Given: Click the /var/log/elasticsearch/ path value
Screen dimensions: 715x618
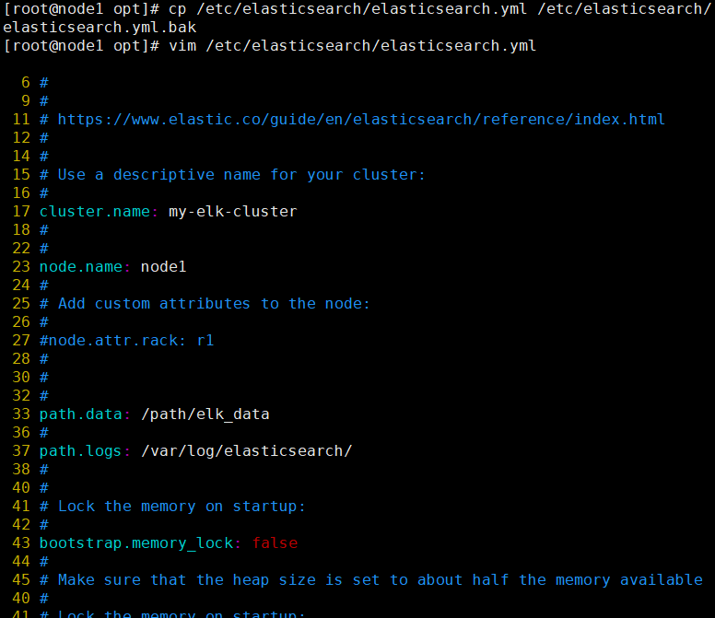Looking at the screenshot, I should [247, 450].
